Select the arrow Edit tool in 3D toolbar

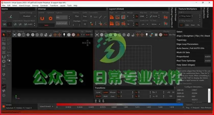pyautogui.click(x=4, y=35)
